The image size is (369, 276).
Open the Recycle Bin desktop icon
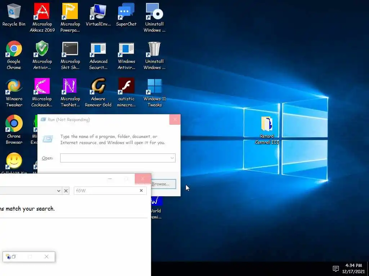pyautogui.click(x=14, y=15)
